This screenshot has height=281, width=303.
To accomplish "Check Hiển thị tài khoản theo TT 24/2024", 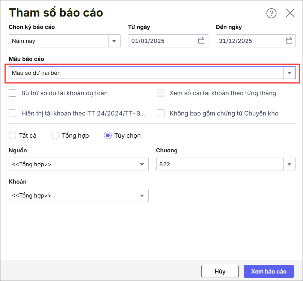I will [x=13, y=113].
